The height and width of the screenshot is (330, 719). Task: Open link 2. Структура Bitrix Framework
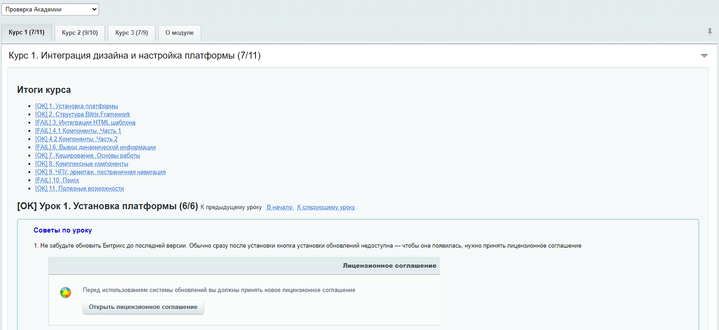[x=83, y=114]
